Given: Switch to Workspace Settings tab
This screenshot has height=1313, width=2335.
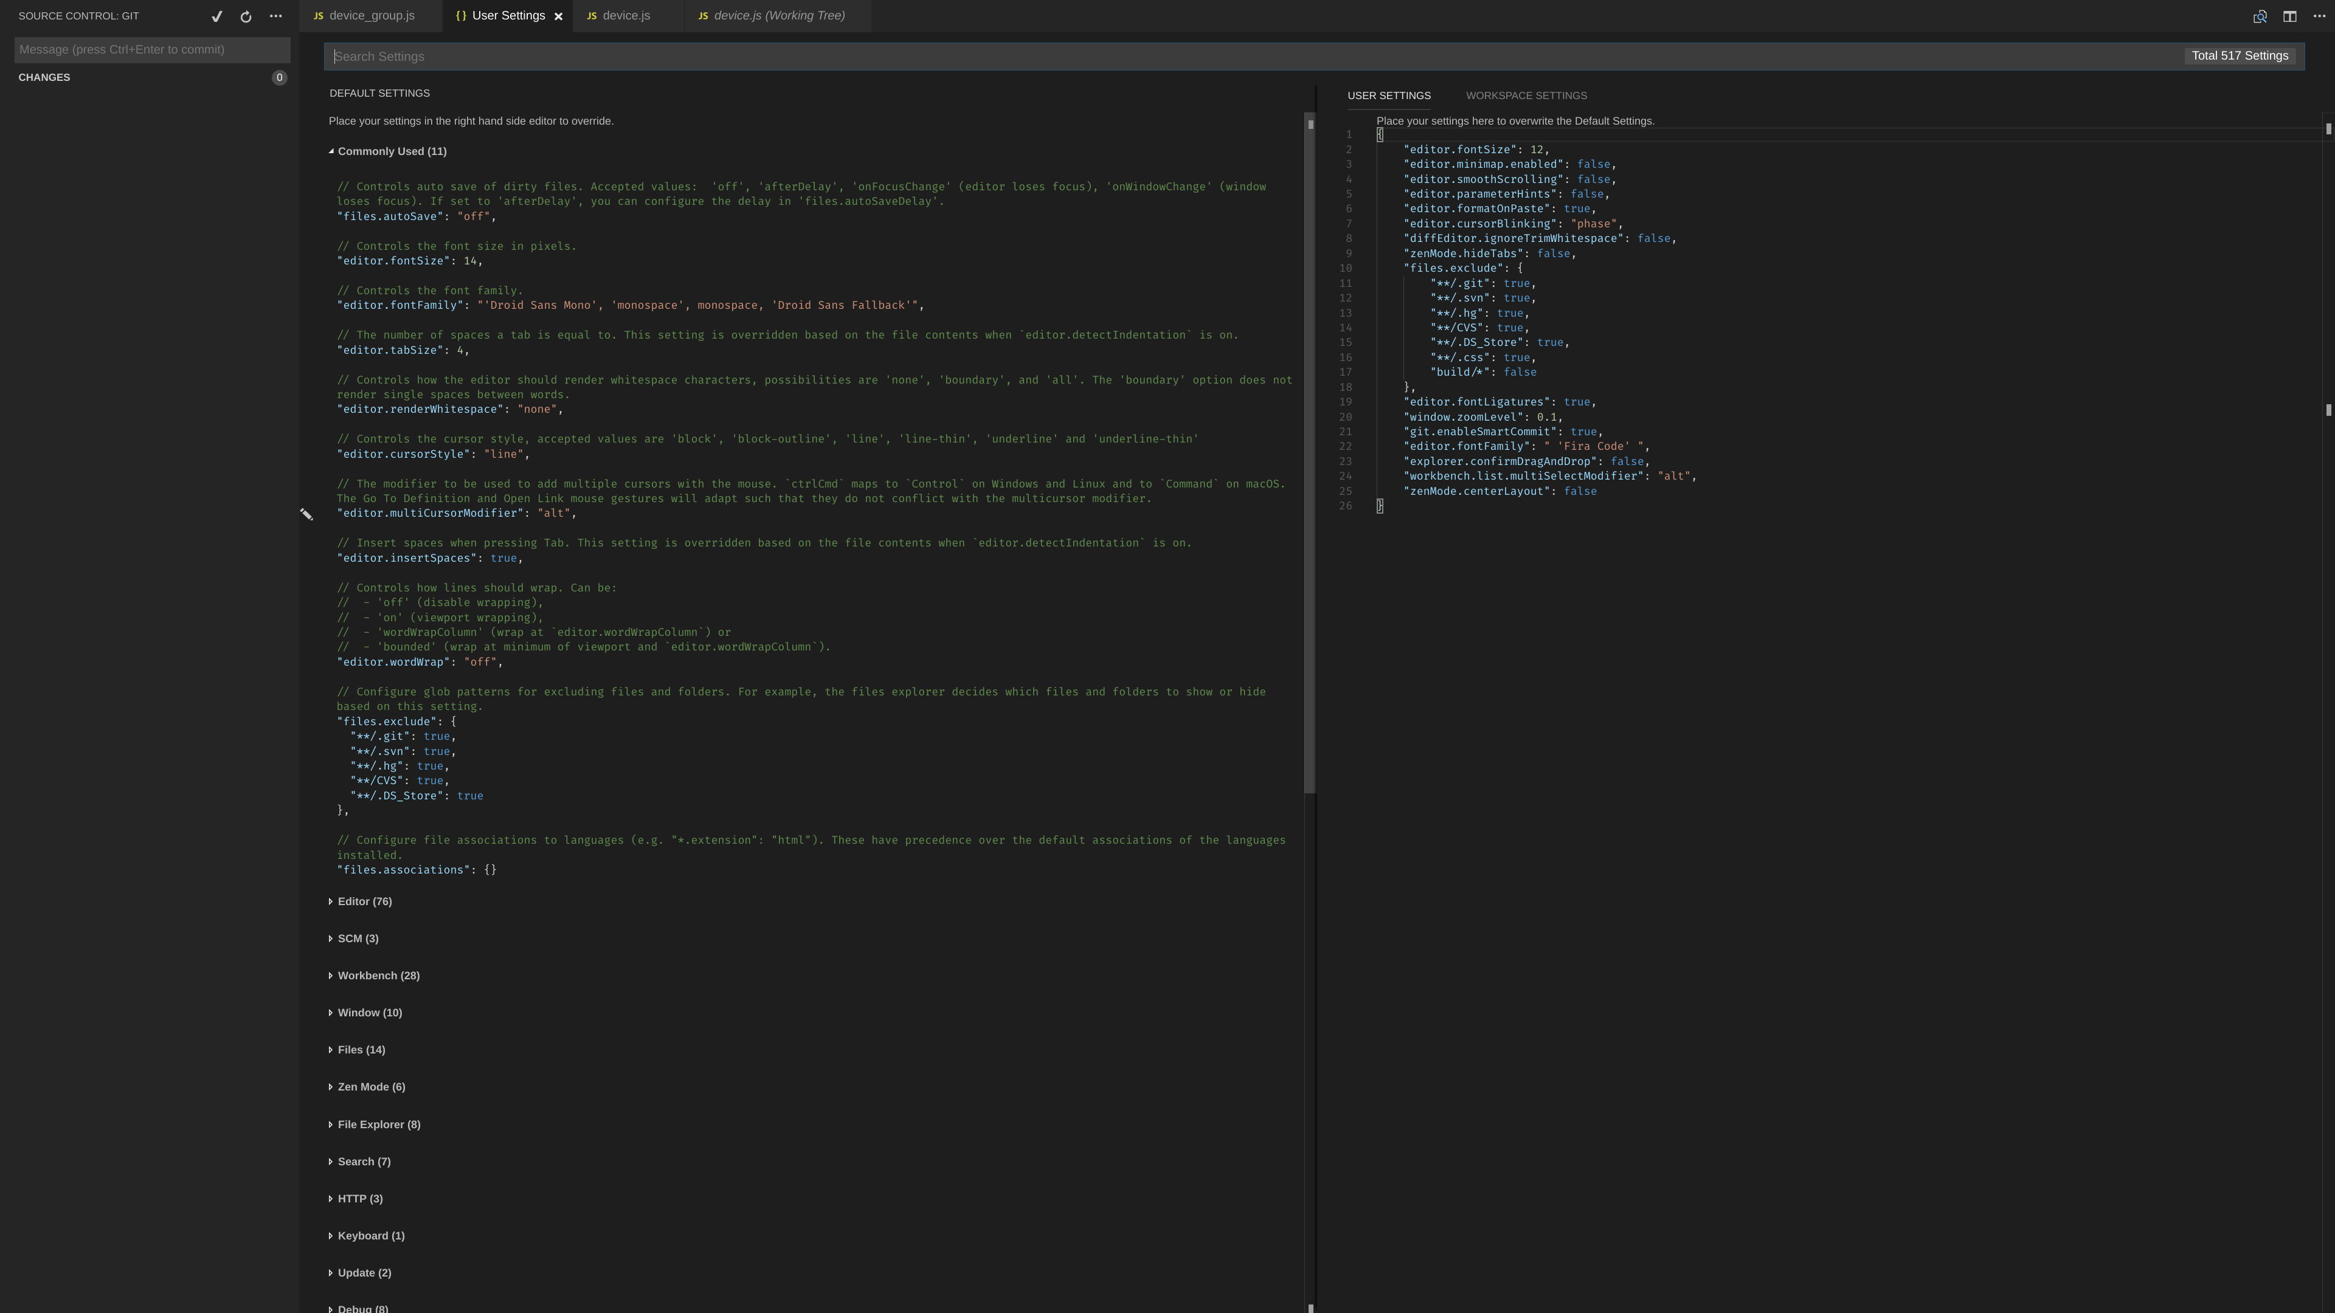Looking at the screenshot, I should (1526, 95).
